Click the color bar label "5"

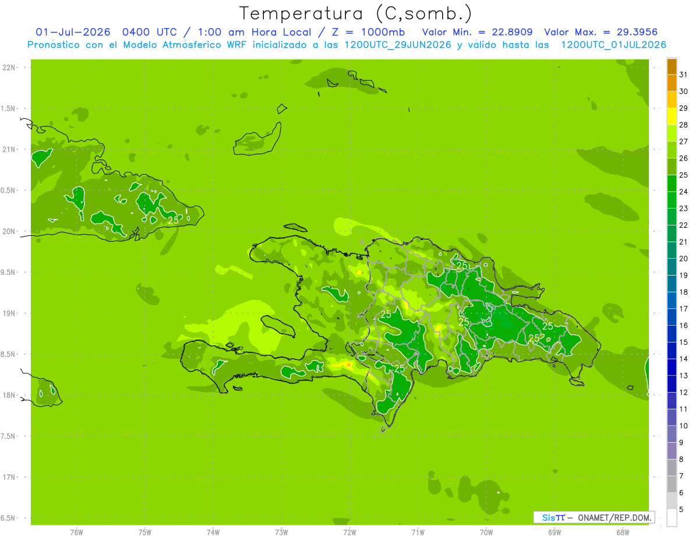[682, 510]
